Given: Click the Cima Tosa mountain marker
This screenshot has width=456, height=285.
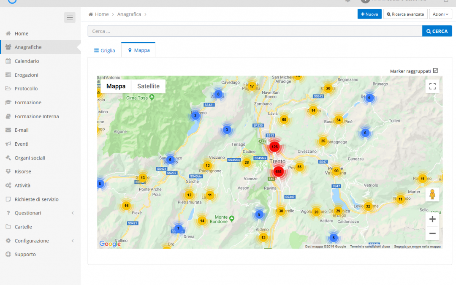Looking at the screenshot, I should pyautogui.click(x=152, y=98).
